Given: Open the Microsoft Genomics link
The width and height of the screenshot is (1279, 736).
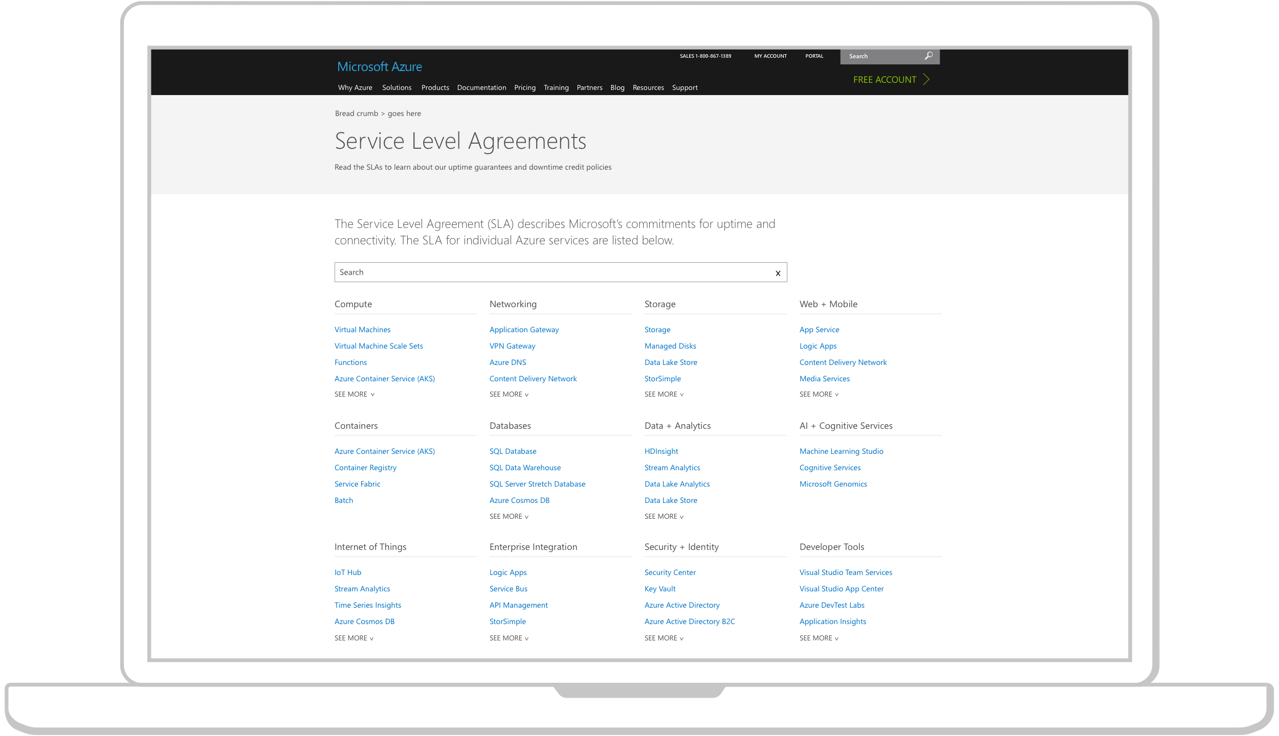Looking at the screenshot, I should click(x=833, y=484).
